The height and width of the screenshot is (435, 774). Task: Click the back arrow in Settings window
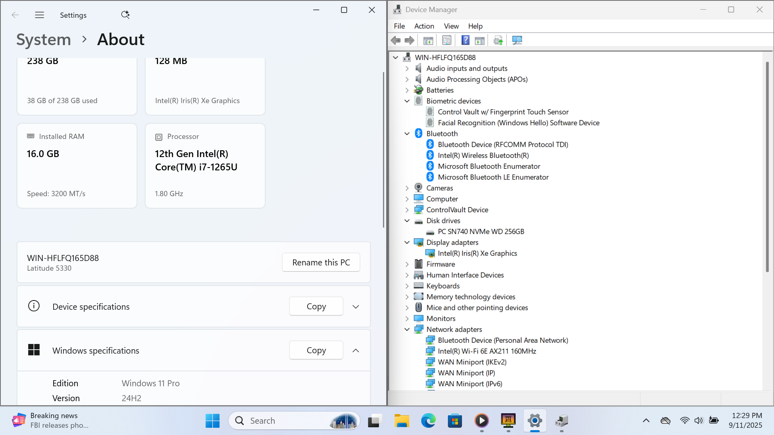(15, 15)
